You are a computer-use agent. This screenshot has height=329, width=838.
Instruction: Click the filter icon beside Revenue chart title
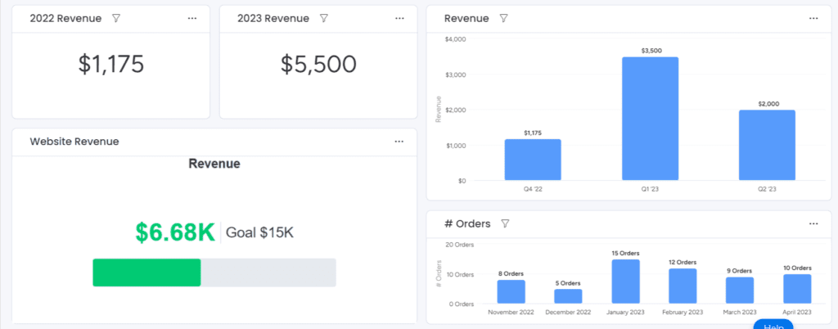(503, 18)
